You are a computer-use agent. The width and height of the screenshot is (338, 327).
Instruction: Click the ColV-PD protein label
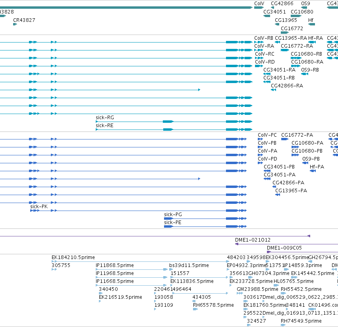point(267,159)
